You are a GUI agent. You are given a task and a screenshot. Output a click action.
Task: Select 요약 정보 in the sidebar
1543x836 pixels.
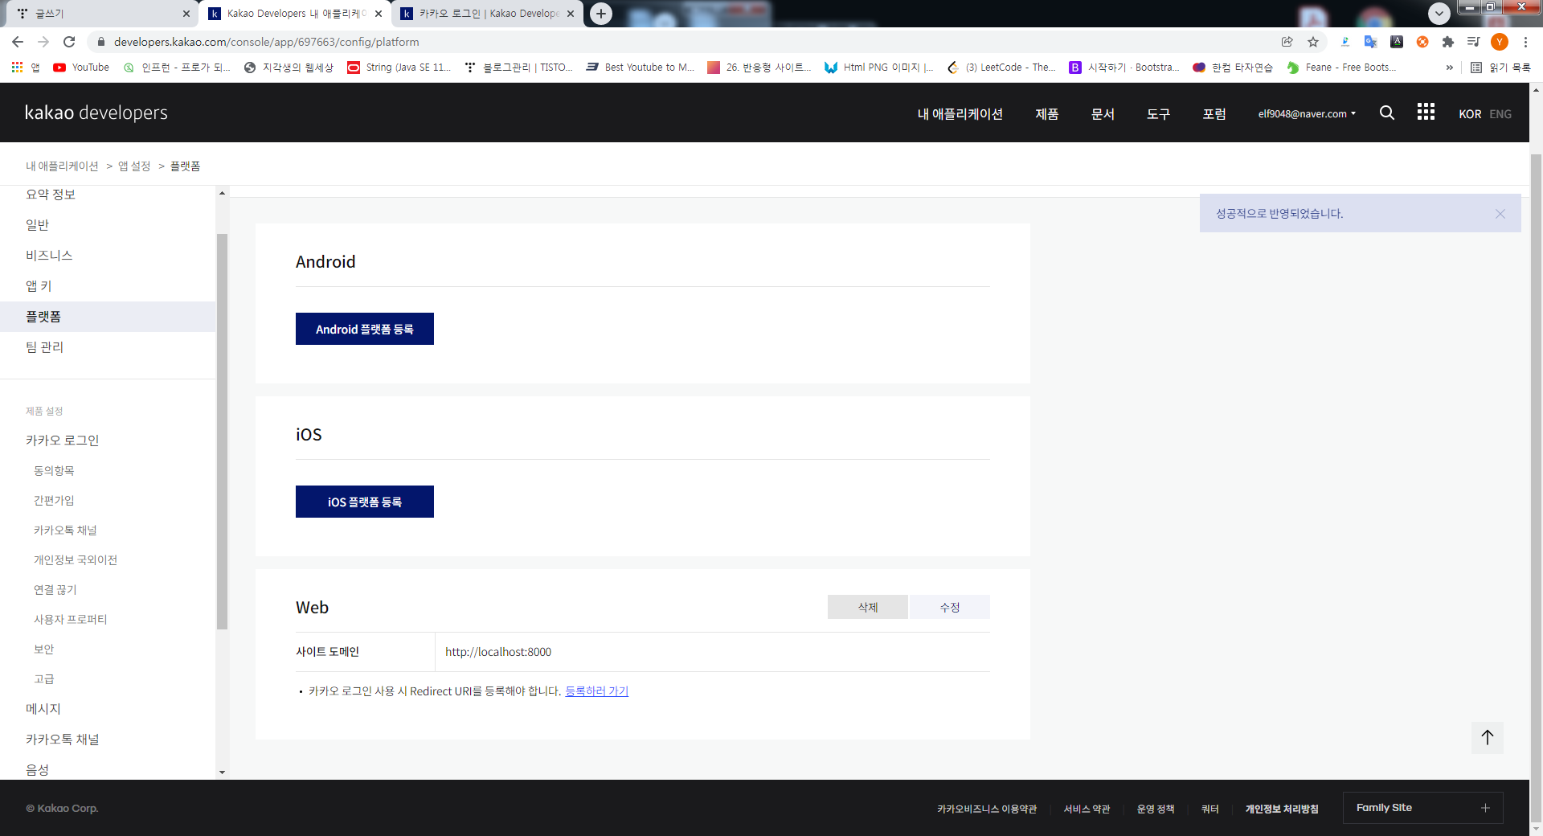(51, 195)
